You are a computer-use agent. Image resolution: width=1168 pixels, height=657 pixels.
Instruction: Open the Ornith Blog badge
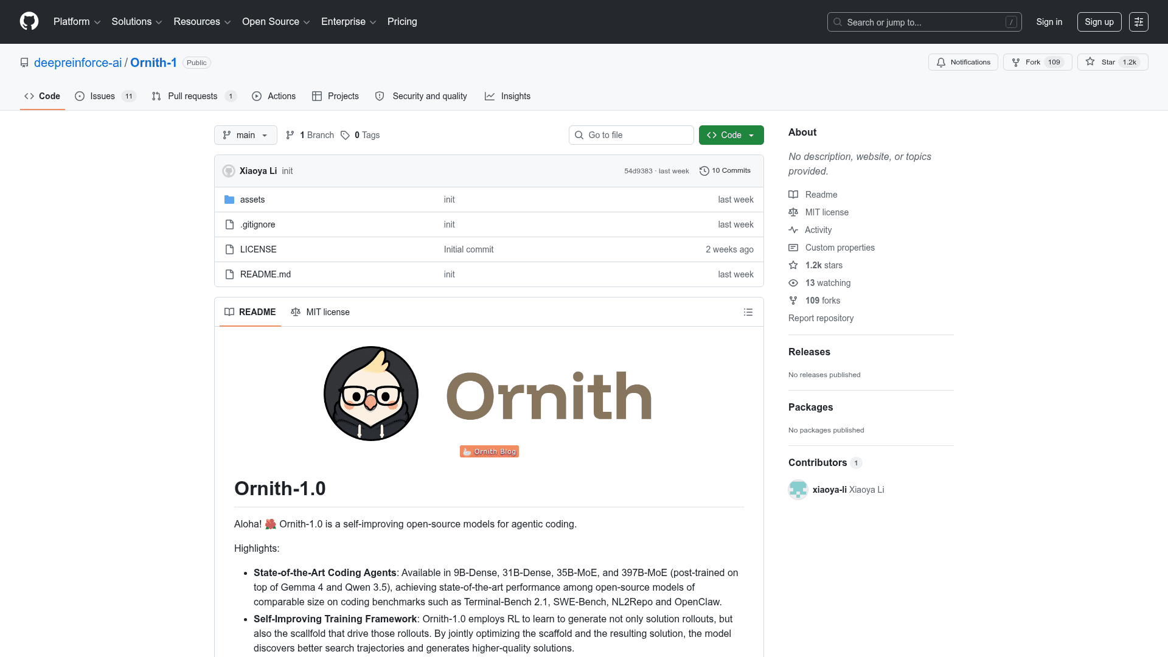[x=489, y=451]
